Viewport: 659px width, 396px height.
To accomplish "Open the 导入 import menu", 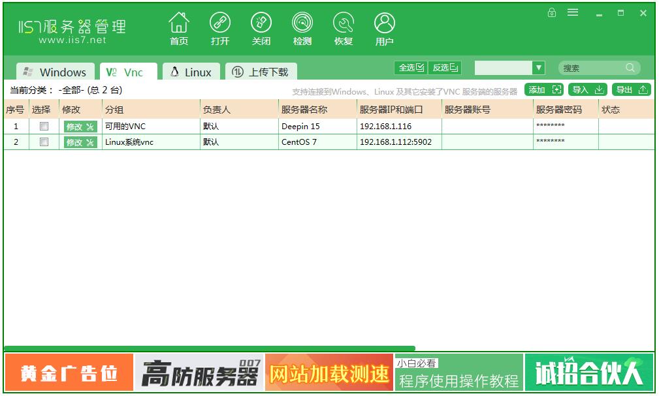I will [587, 89].
